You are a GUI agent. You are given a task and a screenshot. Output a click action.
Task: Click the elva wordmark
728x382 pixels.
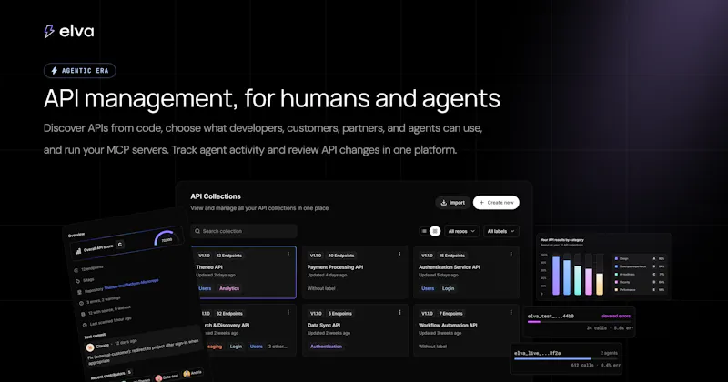76,32
